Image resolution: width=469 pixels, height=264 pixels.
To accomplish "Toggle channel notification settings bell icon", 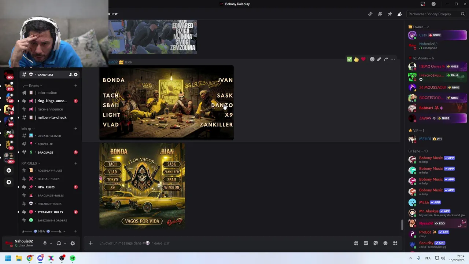I will [380, 14].
